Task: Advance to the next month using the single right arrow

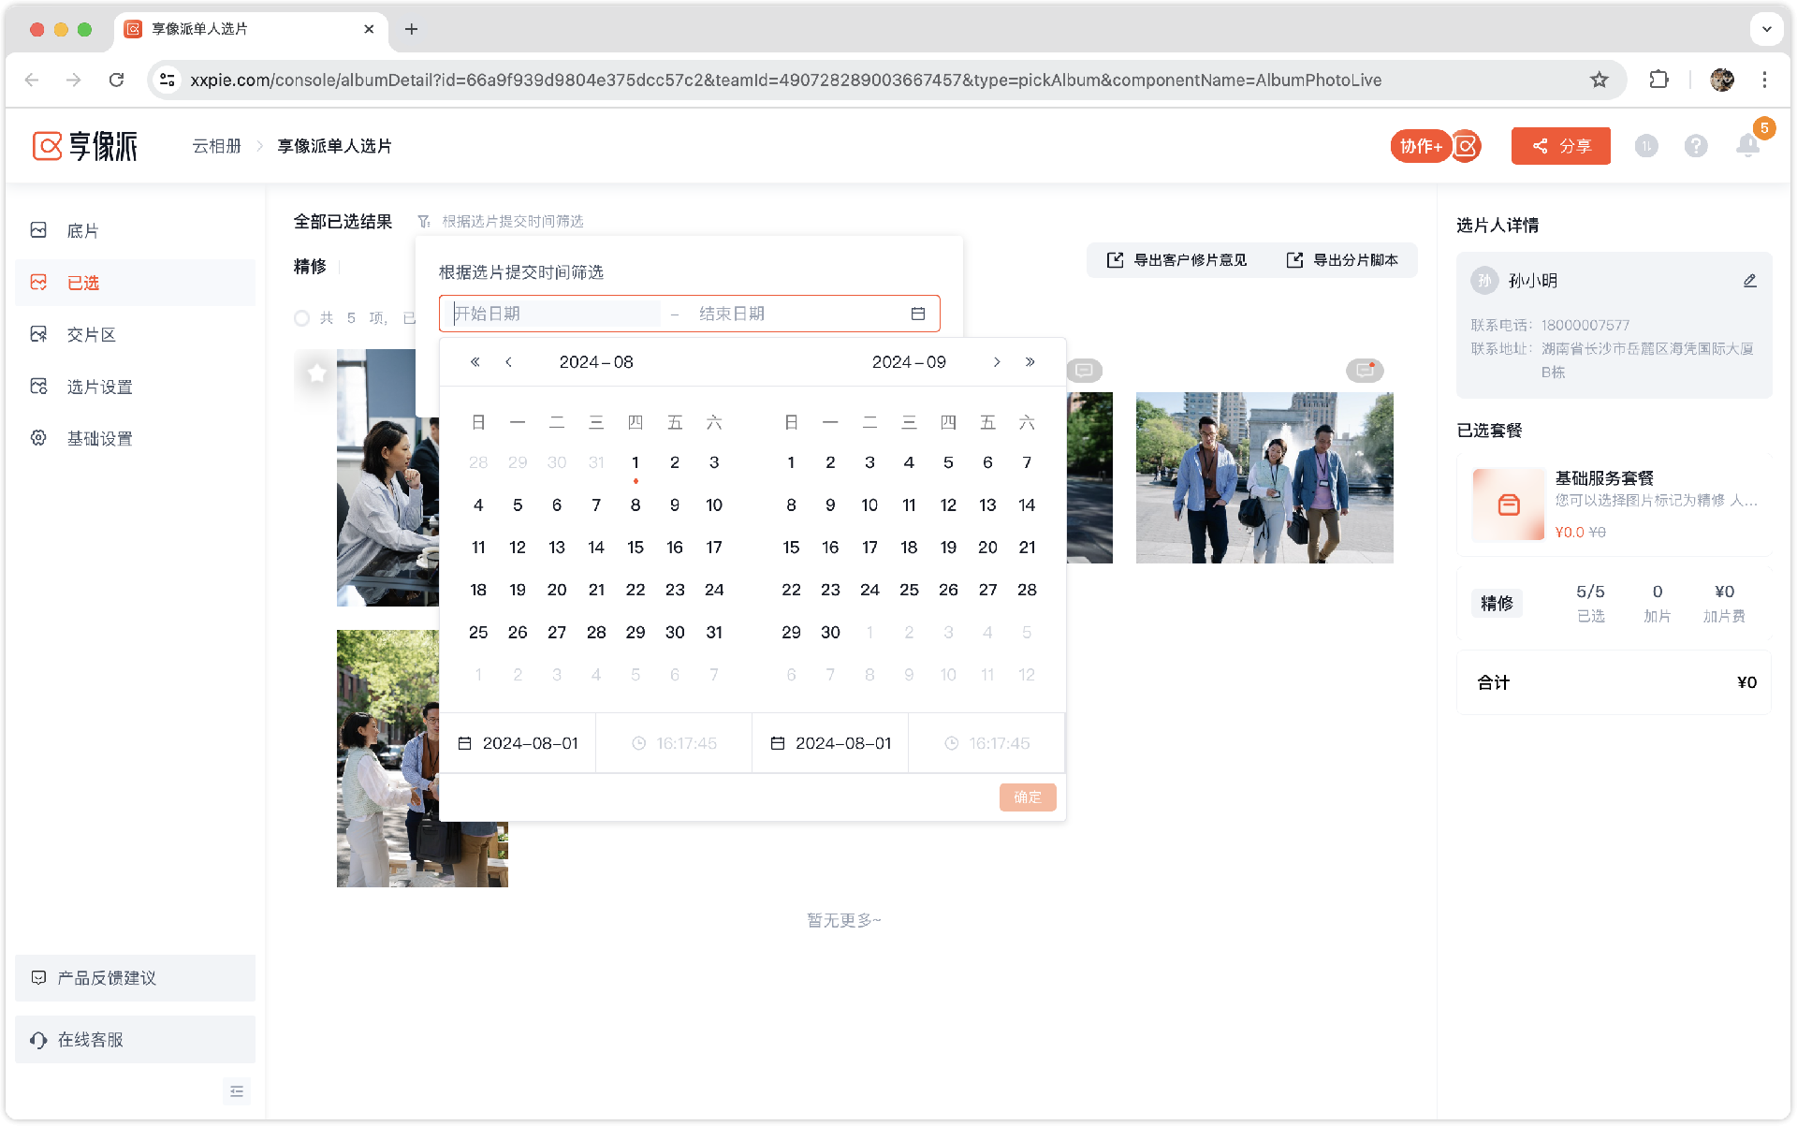Action: 997,362
